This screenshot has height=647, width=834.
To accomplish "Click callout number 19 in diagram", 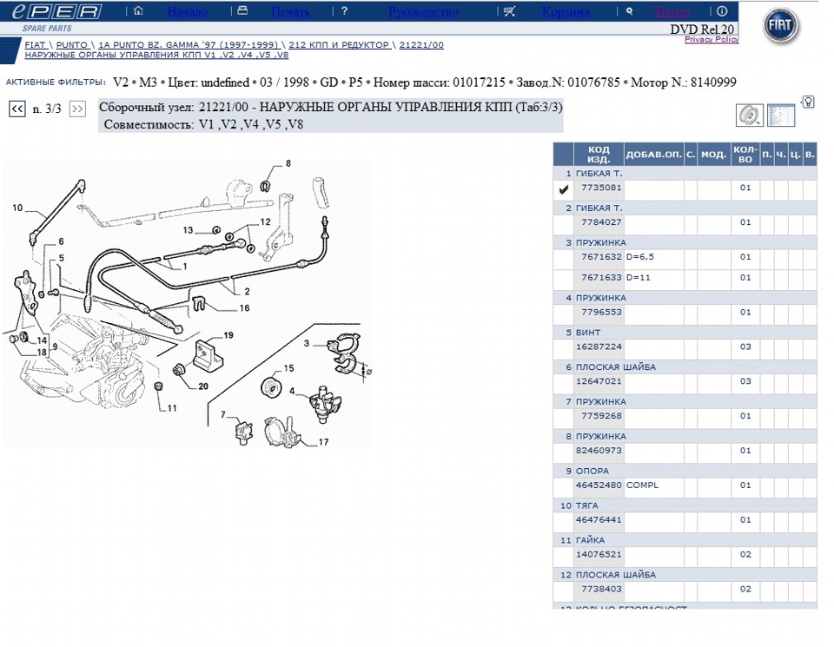I will 228,335.
